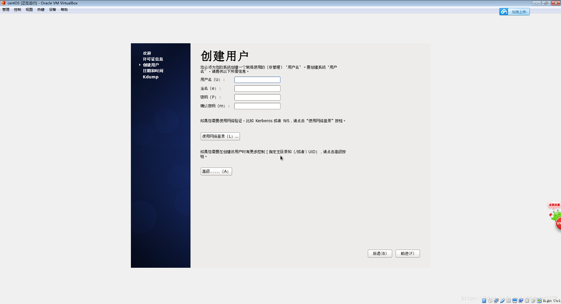Open the 管理 menu

[6, 10]
